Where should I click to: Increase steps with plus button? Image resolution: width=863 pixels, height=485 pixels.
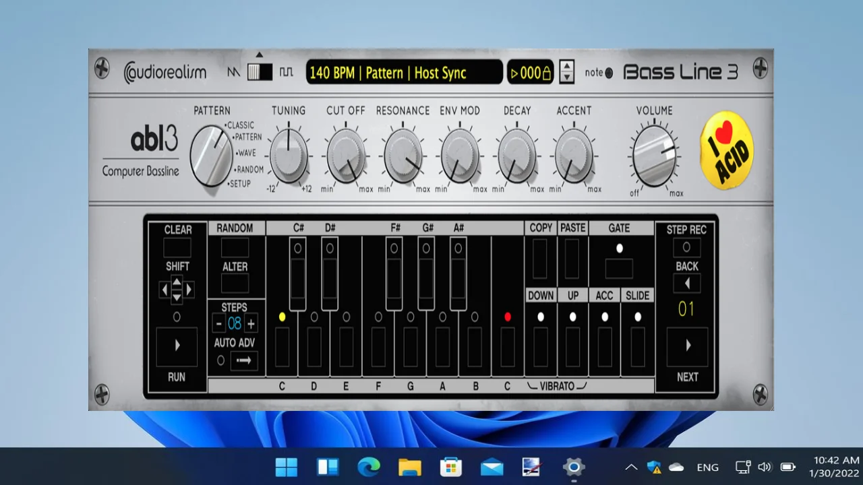pyautogui.click(x=251, y=323)
